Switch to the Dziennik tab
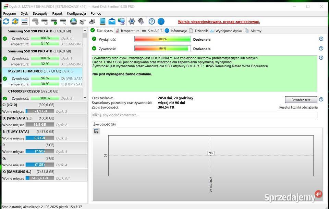 (x=198, y=31)
